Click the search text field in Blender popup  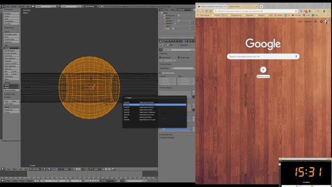click(x=155, y=98)
